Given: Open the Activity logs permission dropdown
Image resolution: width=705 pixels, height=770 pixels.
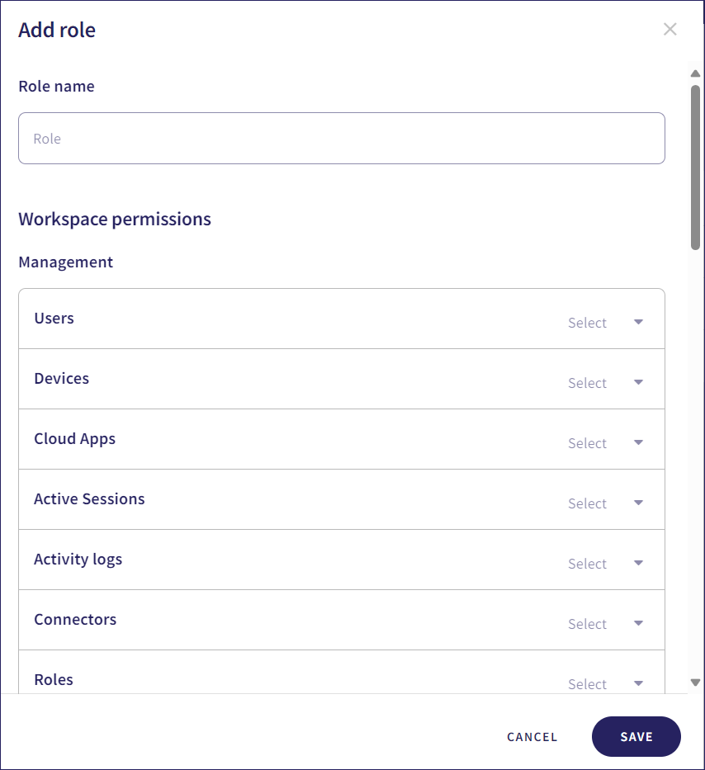Looking at the screenshot, I should click(x=607, y=564).
